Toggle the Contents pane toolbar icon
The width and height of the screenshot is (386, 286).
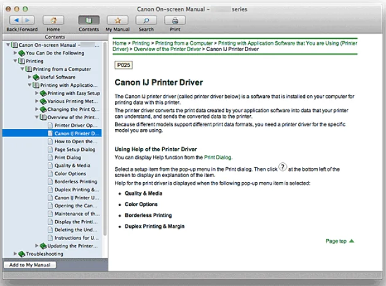pyautogui.click(x=89, y=20)
